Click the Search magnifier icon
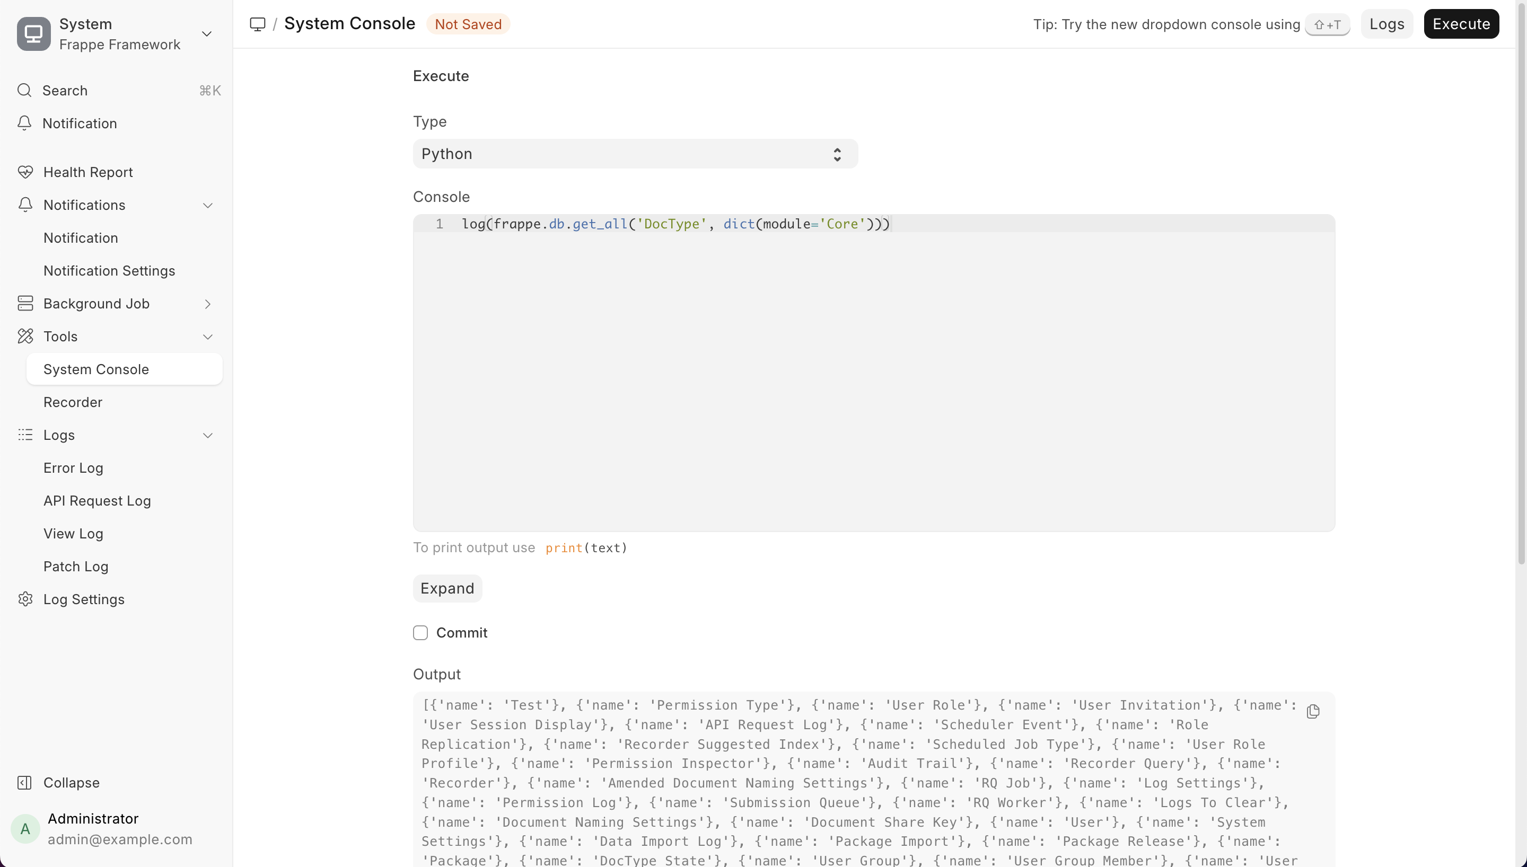The image size is (1527, 867). tap(24, 91)
